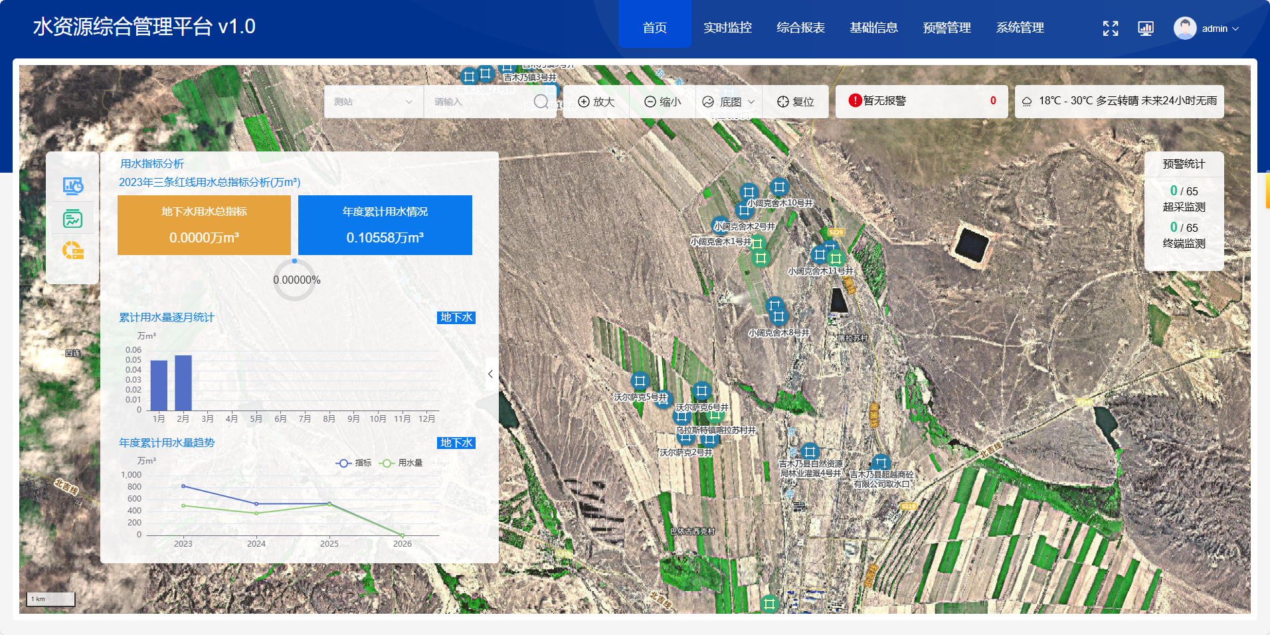Switch to the 实时监控 tab
This screenshot has width=1270, height=635.
tap(727, 28)
